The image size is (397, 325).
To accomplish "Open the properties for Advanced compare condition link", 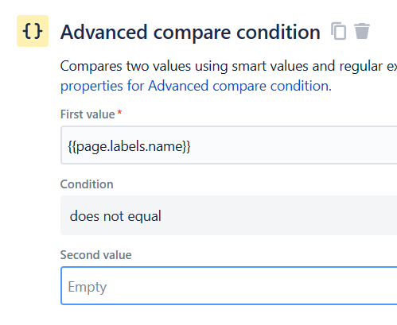I will pos(196,86).
